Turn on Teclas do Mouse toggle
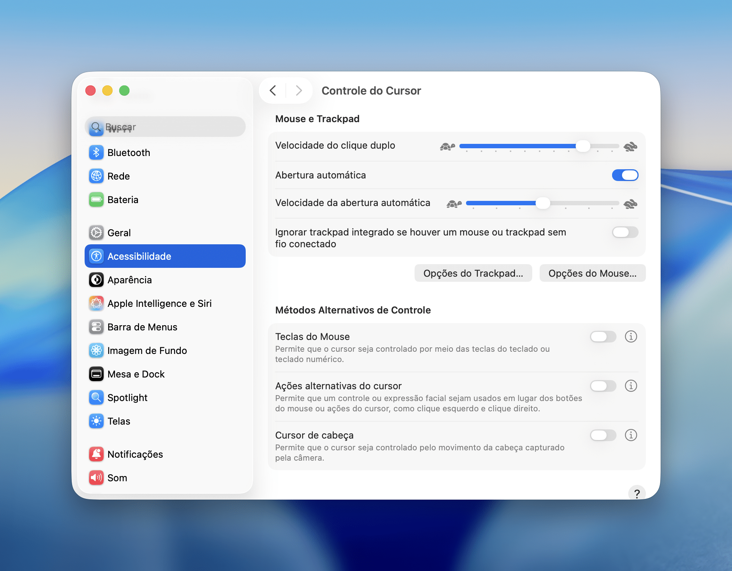The width and height of the screenshot is (732, 571). [603, 337]
